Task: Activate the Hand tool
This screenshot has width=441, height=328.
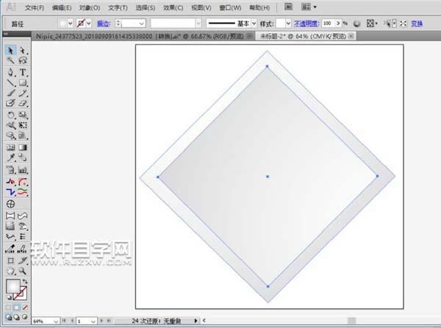Action: click(10, 271)
